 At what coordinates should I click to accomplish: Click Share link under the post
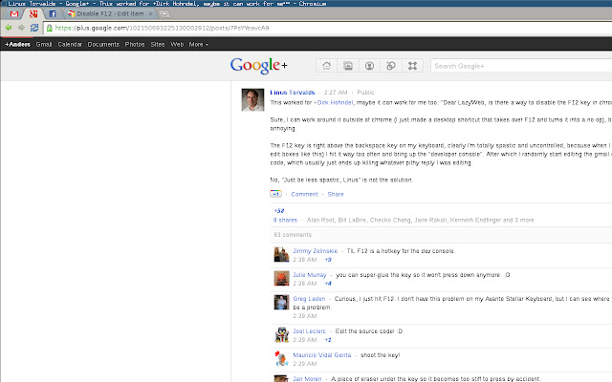[336, 194]
